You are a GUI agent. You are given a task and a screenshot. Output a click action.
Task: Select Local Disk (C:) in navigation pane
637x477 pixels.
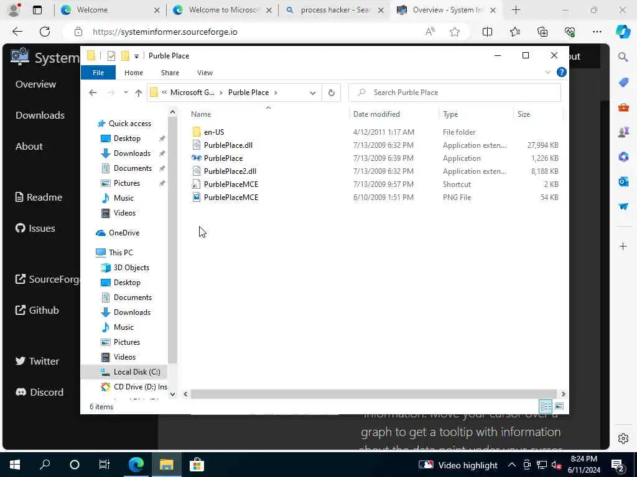(x=137, y=372)
